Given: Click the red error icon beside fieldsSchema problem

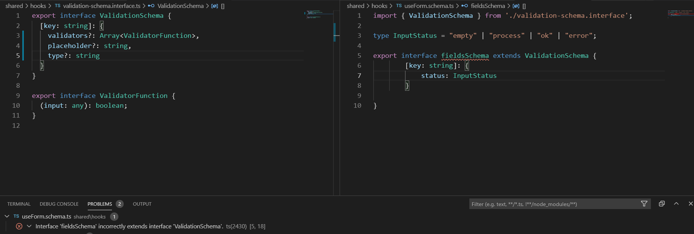Looking at the screenshot, I should (19, 226).
